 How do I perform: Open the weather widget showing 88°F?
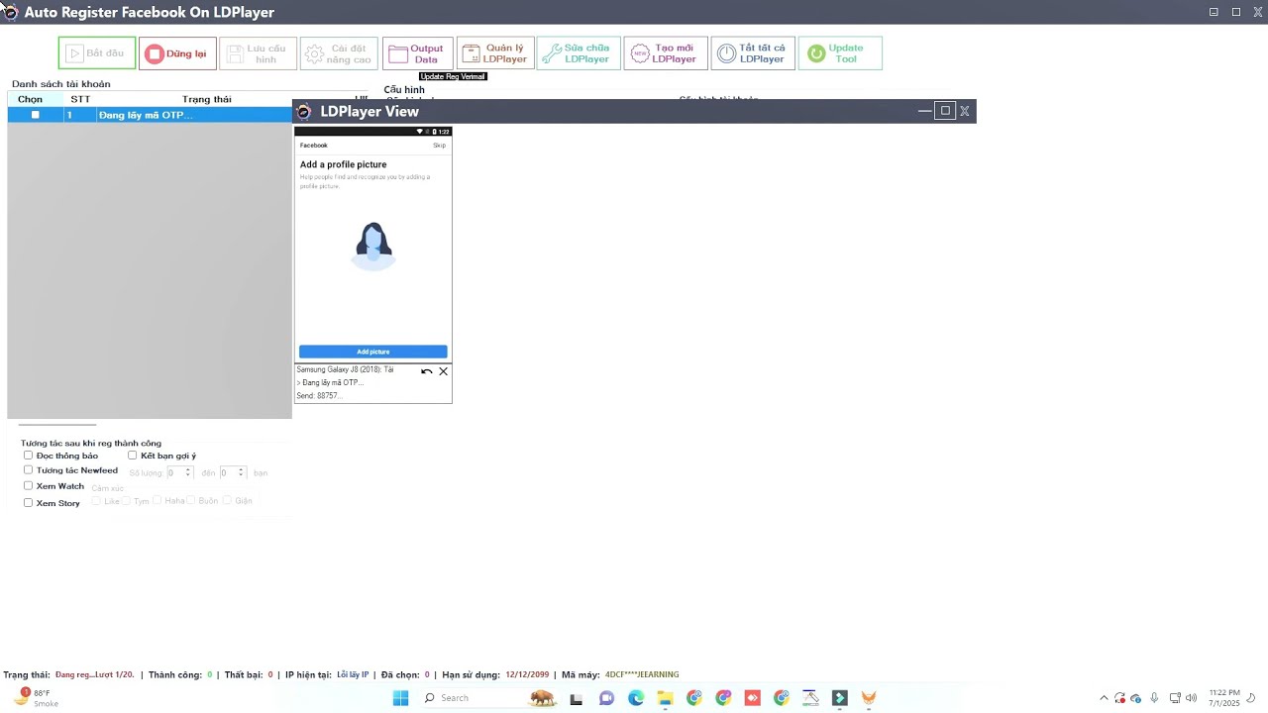pyautogui.click(x=35, y=698)
